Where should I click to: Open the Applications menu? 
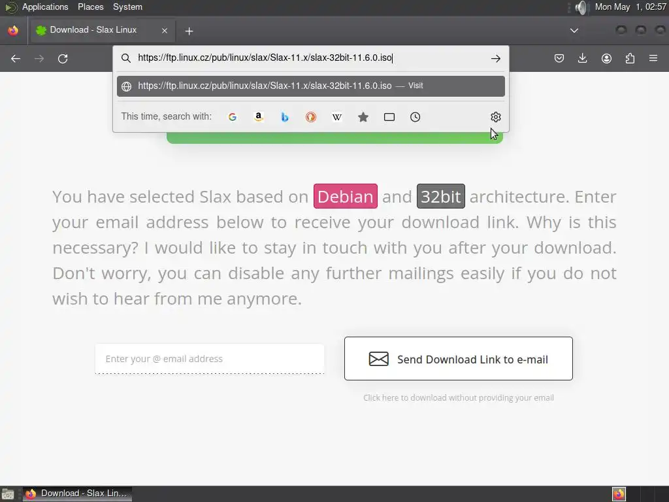(45, 7)
